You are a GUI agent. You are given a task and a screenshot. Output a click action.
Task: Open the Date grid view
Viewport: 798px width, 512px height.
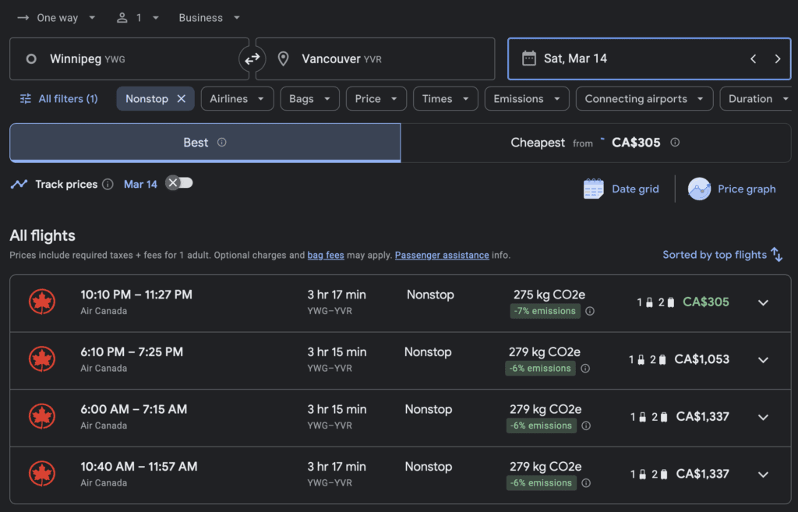621,189
